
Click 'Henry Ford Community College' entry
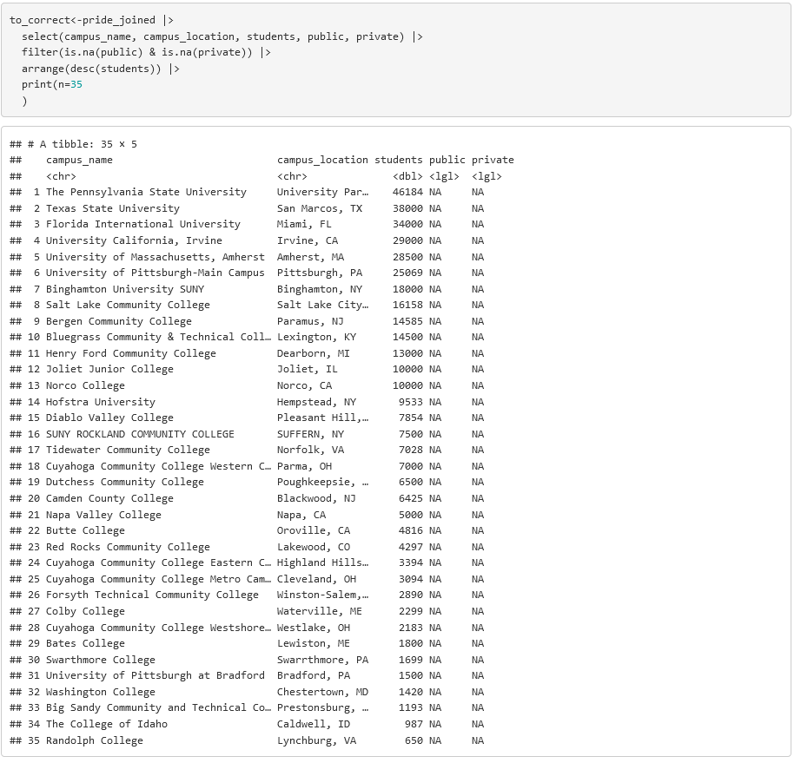(x=131, y=353)
